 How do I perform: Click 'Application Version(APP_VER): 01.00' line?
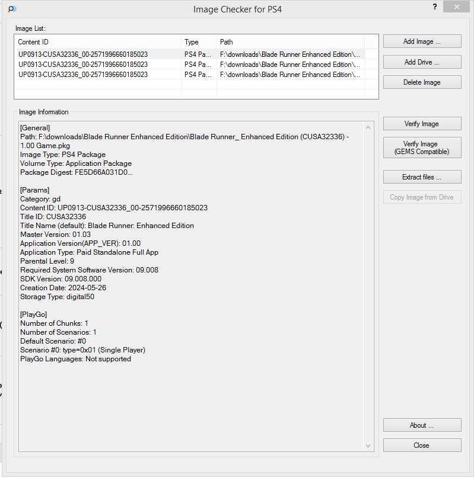(x=80, y=243)
